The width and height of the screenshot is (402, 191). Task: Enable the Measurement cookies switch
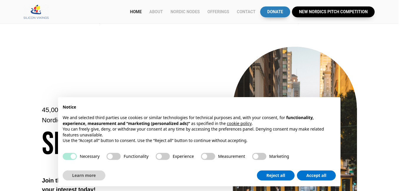(208, 156)
